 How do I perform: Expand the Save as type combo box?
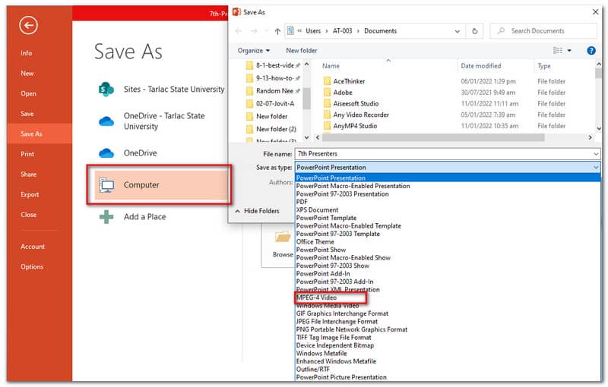coord(448,167)
